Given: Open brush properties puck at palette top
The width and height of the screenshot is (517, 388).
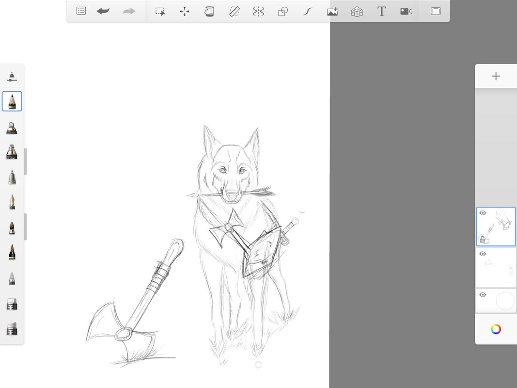Looking at the screenshot, I should tap(12, 76).
